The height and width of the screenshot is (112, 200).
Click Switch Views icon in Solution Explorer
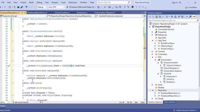(x=160, y=16)
